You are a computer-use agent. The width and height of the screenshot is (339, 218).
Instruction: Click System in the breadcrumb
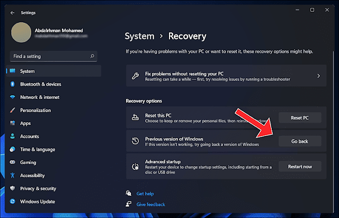point(139,36)
